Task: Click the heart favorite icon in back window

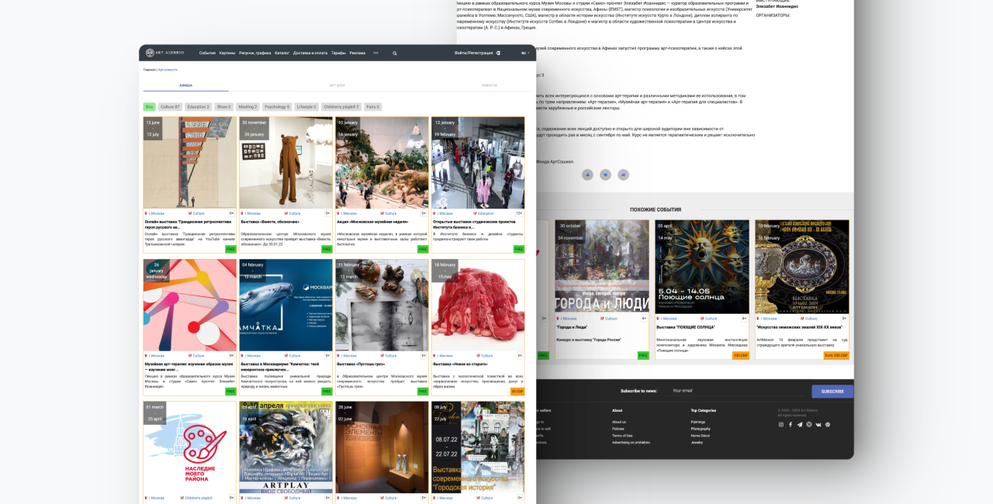Action: (x=605, y=175)
